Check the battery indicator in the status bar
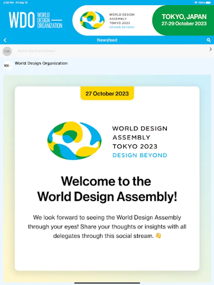This screenshot has width=214, height=285. point(208,3)
